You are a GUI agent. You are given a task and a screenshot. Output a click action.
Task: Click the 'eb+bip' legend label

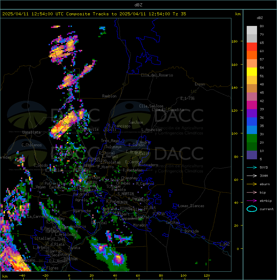pyautogui.click(x=266, y=201)
